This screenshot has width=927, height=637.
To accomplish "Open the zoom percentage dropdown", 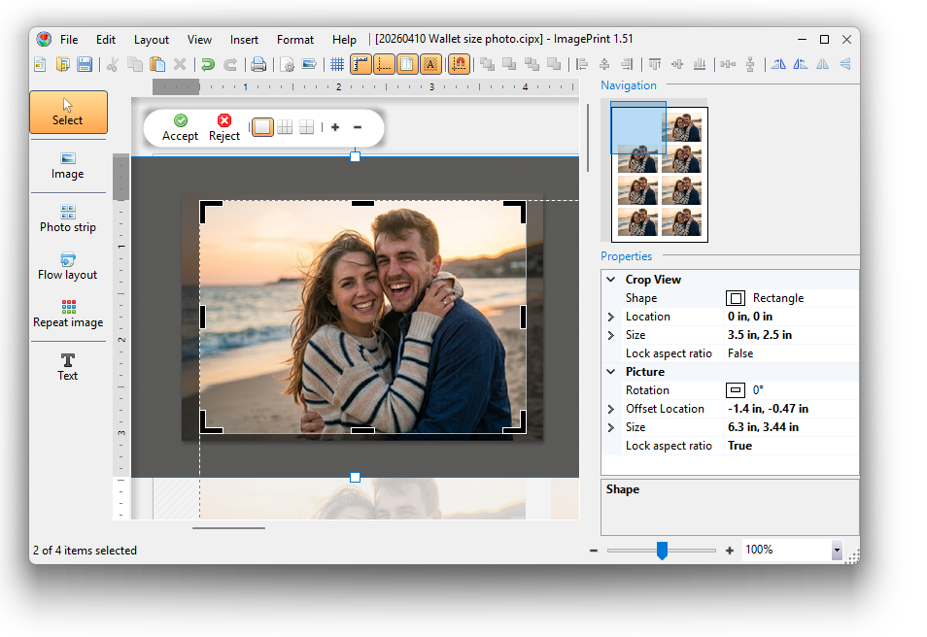I will tap(836, 551).
